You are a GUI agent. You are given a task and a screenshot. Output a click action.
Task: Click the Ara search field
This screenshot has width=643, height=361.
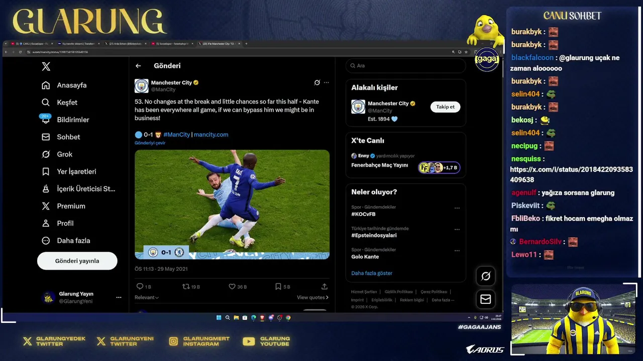405,66
